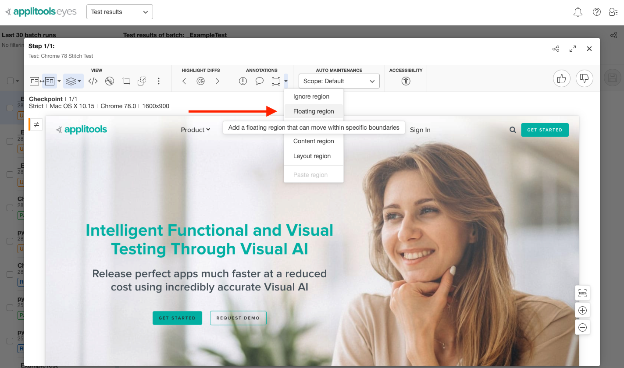Click the diff radar highlight icon
This screenshot has height=368, width=624.
[x=201, y=81]
